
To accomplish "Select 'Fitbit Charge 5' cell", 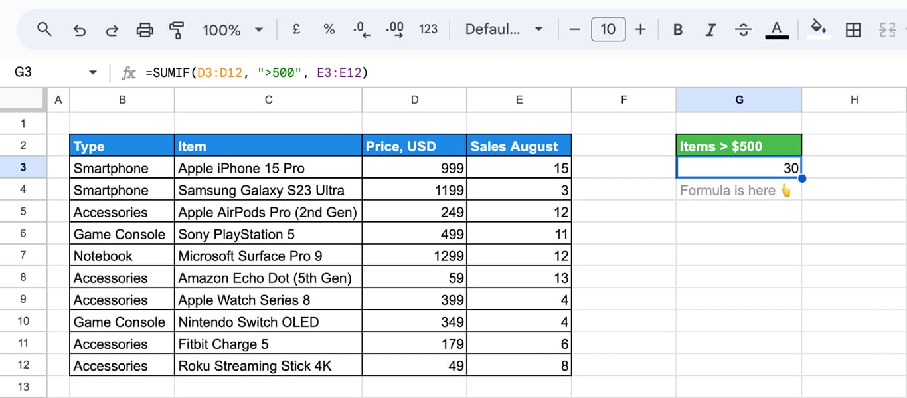I will pos(268,344).
